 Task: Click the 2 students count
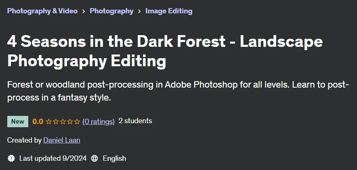[135, 121]
